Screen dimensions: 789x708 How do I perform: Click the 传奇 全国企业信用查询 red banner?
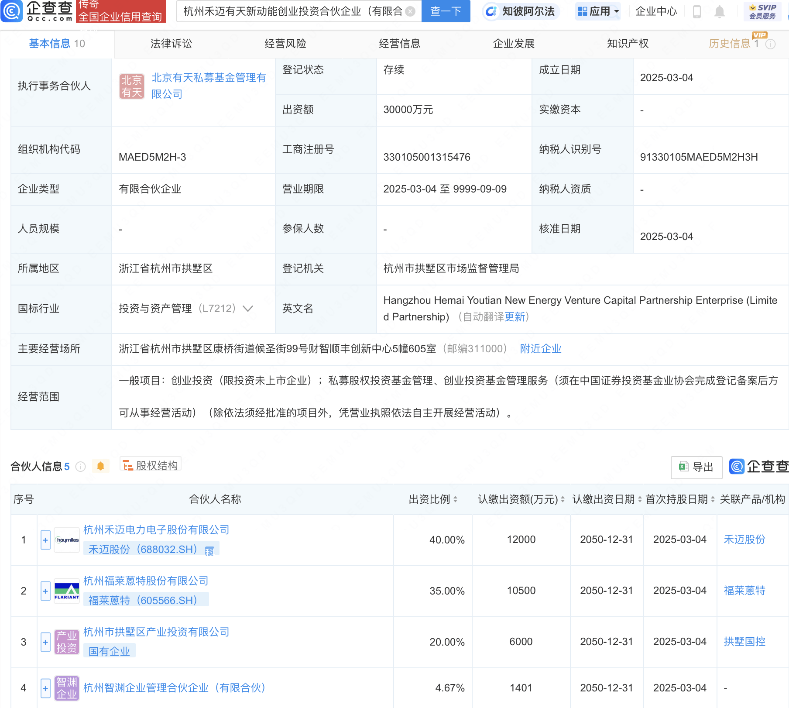pos(121,11)
